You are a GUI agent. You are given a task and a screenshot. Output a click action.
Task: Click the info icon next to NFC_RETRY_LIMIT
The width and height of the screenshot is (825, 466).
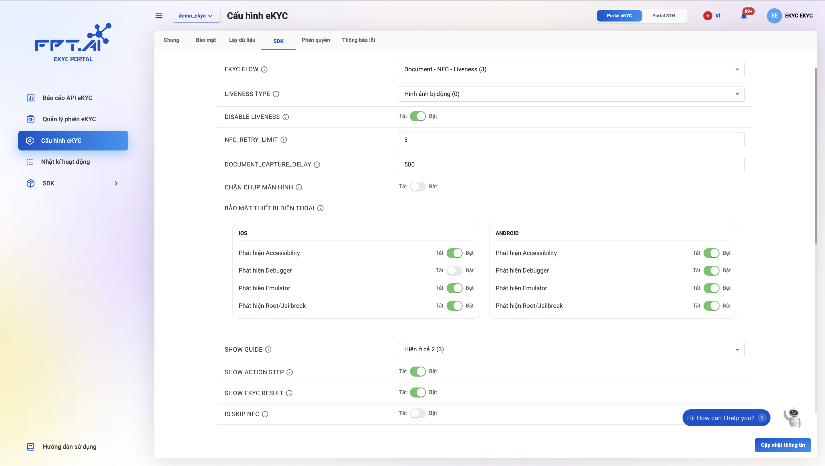[x=284, y=140]
